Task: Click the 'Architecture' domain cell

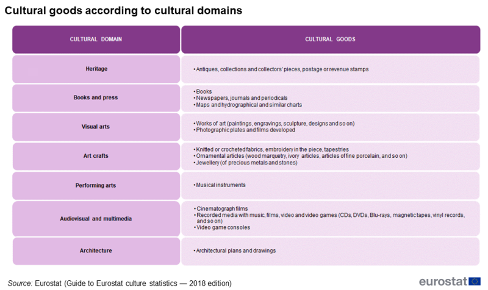Action: pos(96,251)
